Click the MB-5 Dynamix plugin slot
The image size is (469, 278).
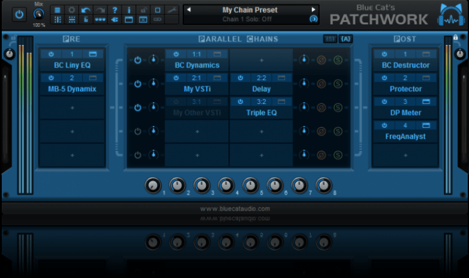71,89
